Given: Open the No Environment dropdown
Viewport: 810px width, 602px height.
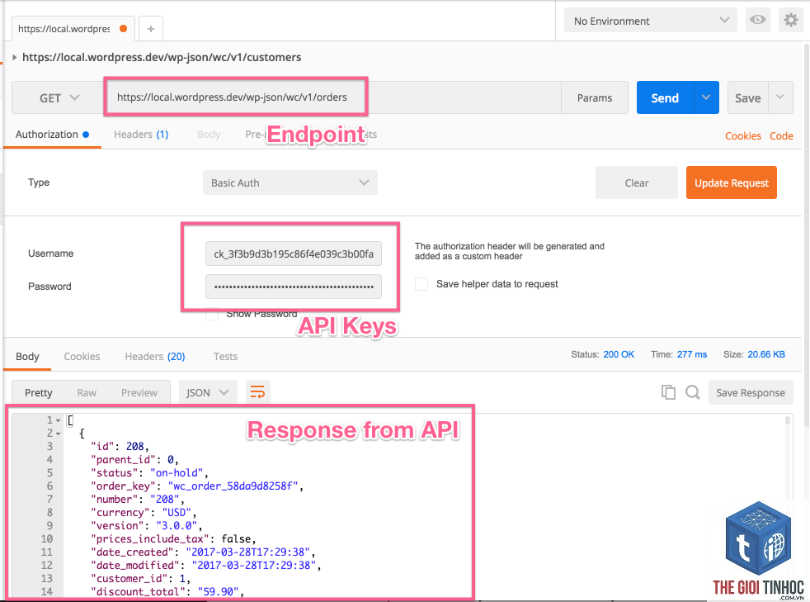Looking at the screenshot, I should (650, 21).
